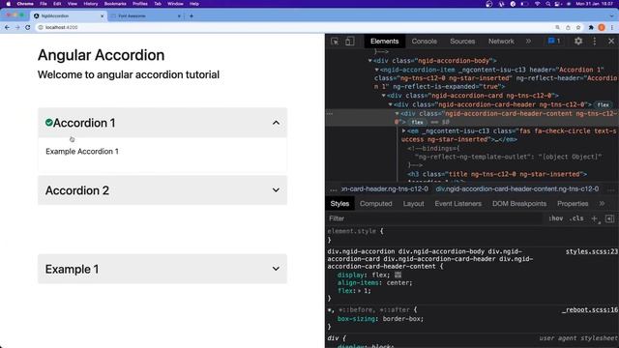This screenshot has height=348, width=619.
Task: Open the DevTools three-dot customize menu
Action: point(595,41)
